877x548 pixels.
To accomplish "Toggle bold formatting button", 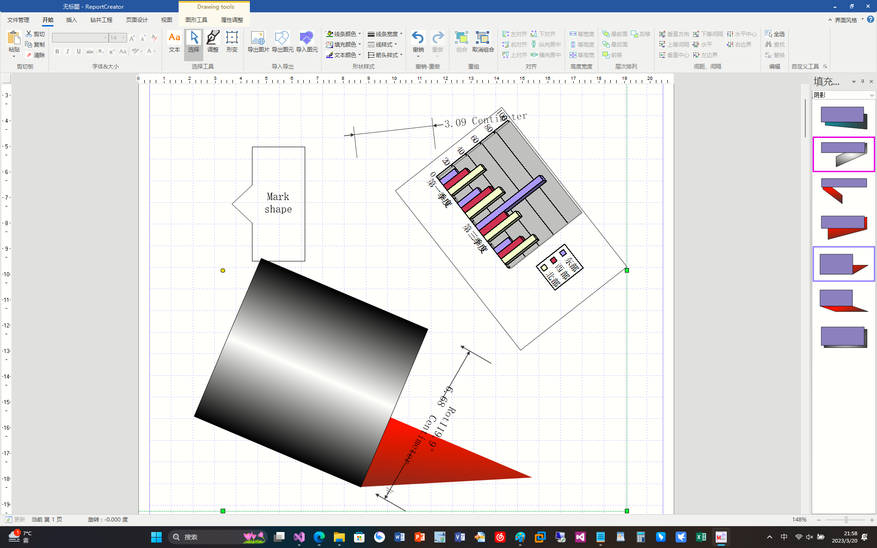I will [57, 52].
